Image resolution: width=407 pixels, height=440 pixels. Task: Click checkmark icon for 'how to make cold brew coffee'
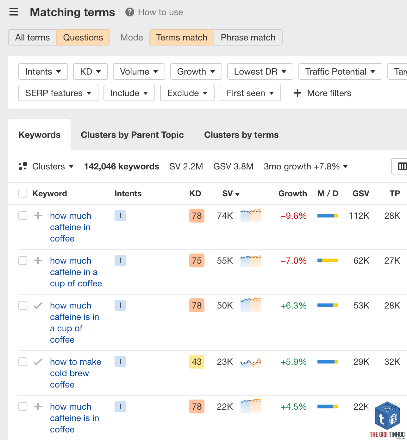38,362
